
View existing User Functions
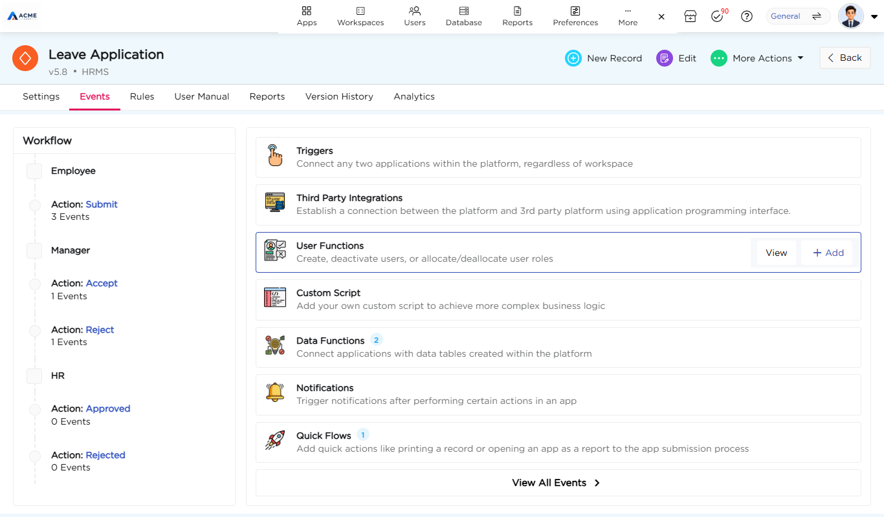pyautogui.click(x=777, y=253)
